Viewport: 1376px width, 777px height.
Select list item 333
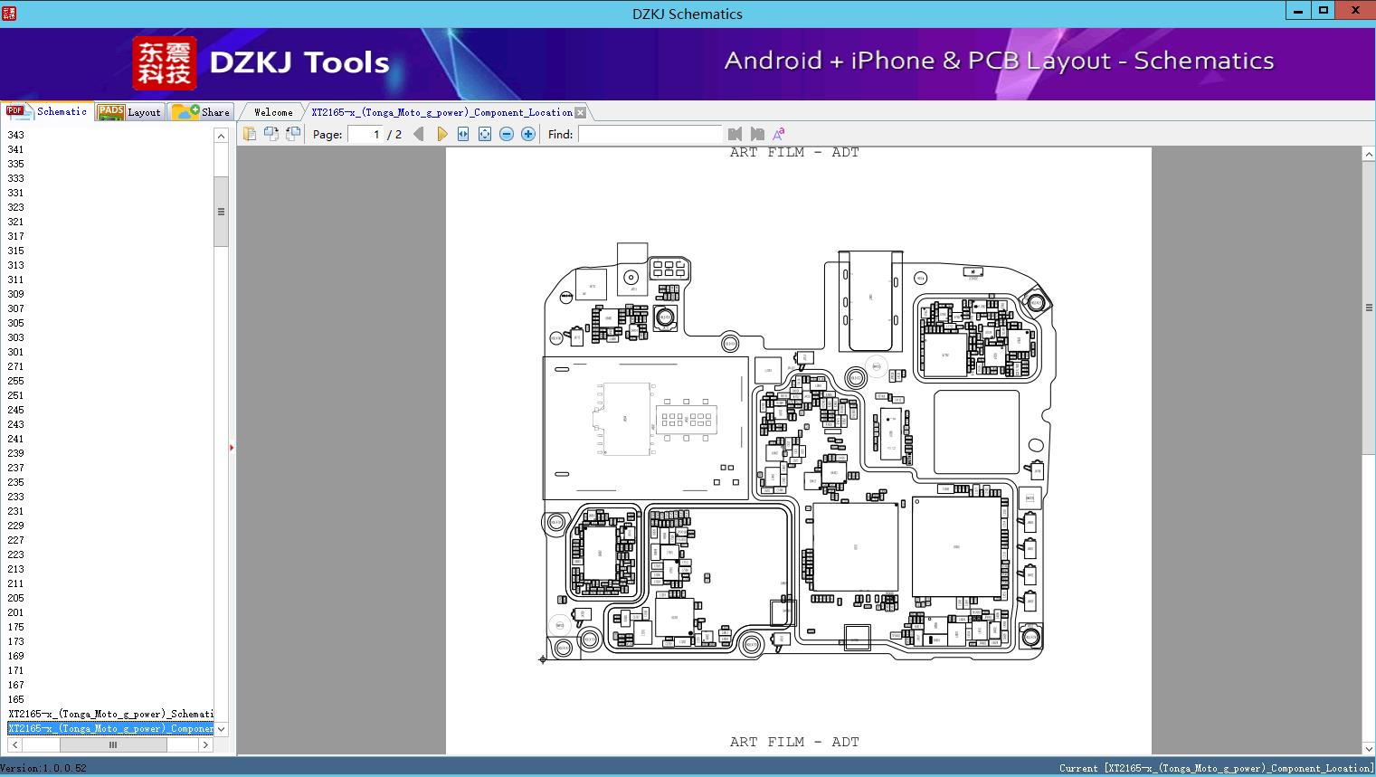click(15, 178)
